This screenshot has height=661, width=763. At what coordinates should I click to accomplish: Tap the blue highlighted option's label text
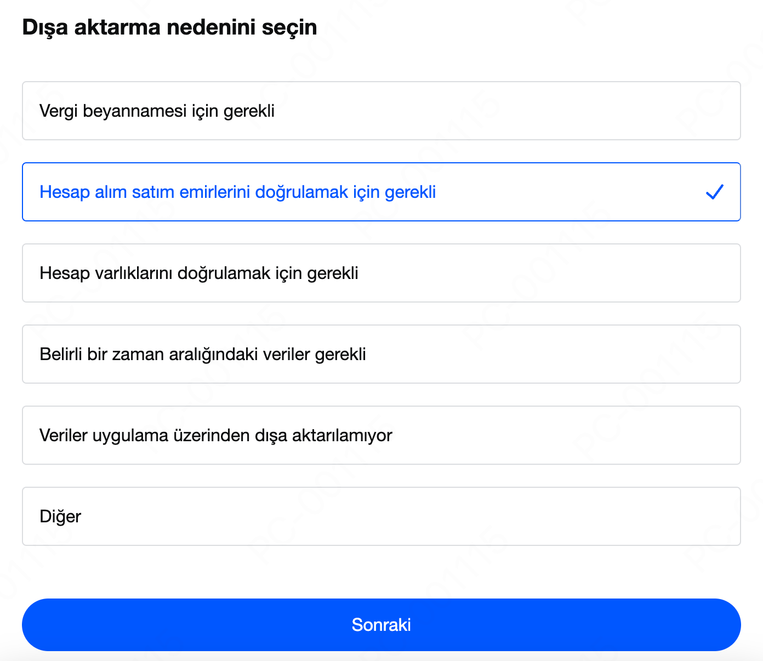[x=238, y=192]
